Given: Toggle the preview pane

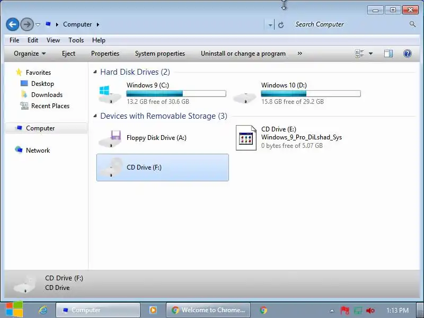Looking at the screenshot, I should click(388, 54).
